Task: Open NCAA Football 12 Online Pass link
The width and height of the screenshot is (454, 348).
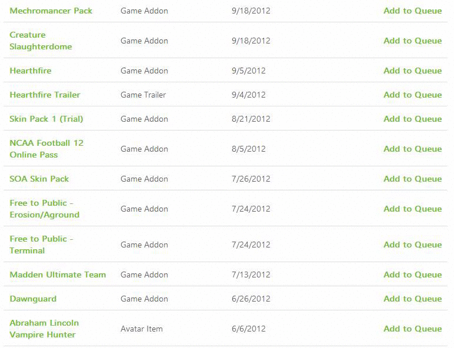Action: coord(46,149)
